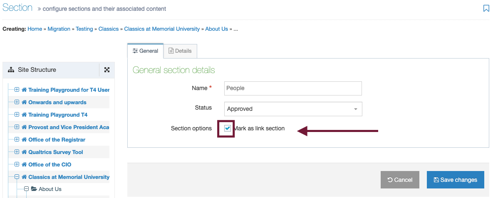Open the Status dropdown showing Approved

pos(293,109)
